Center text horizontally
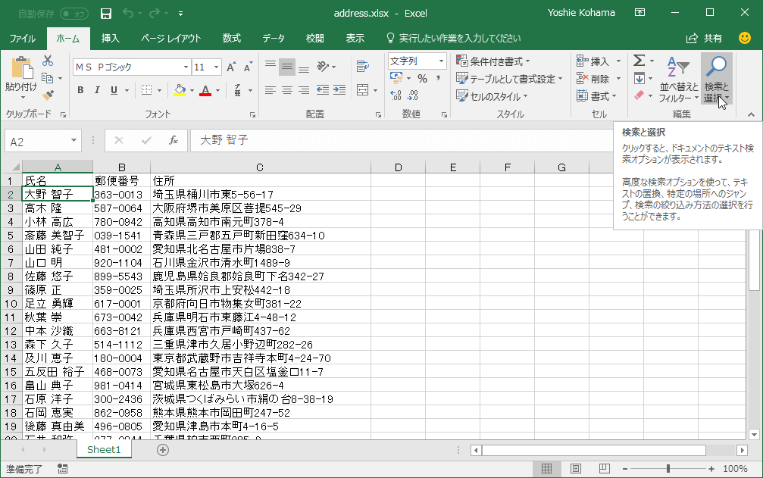 point(287,90)
